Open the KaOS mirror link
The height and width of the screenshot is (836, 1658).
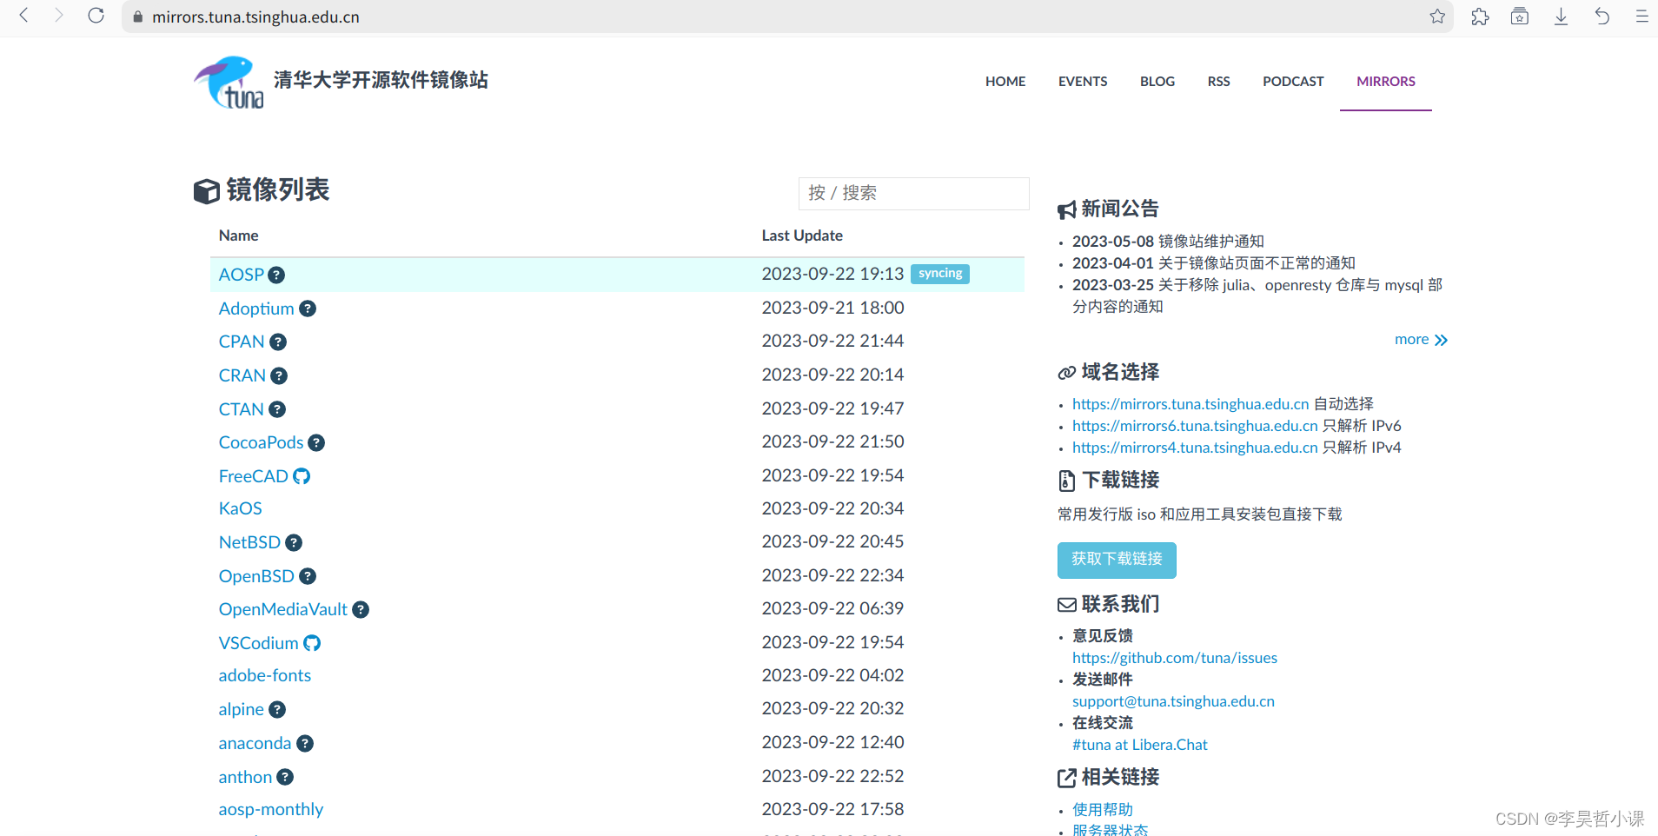click(240, 508)
